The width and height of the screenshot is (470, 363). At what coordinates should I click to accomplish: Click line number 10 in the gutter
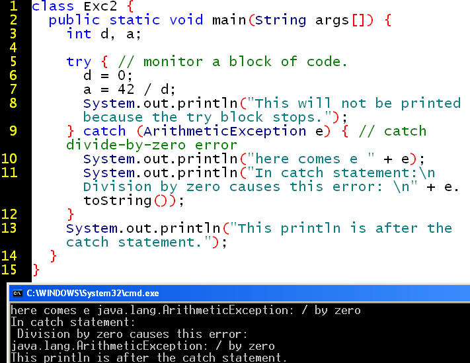tap(9, 158)
